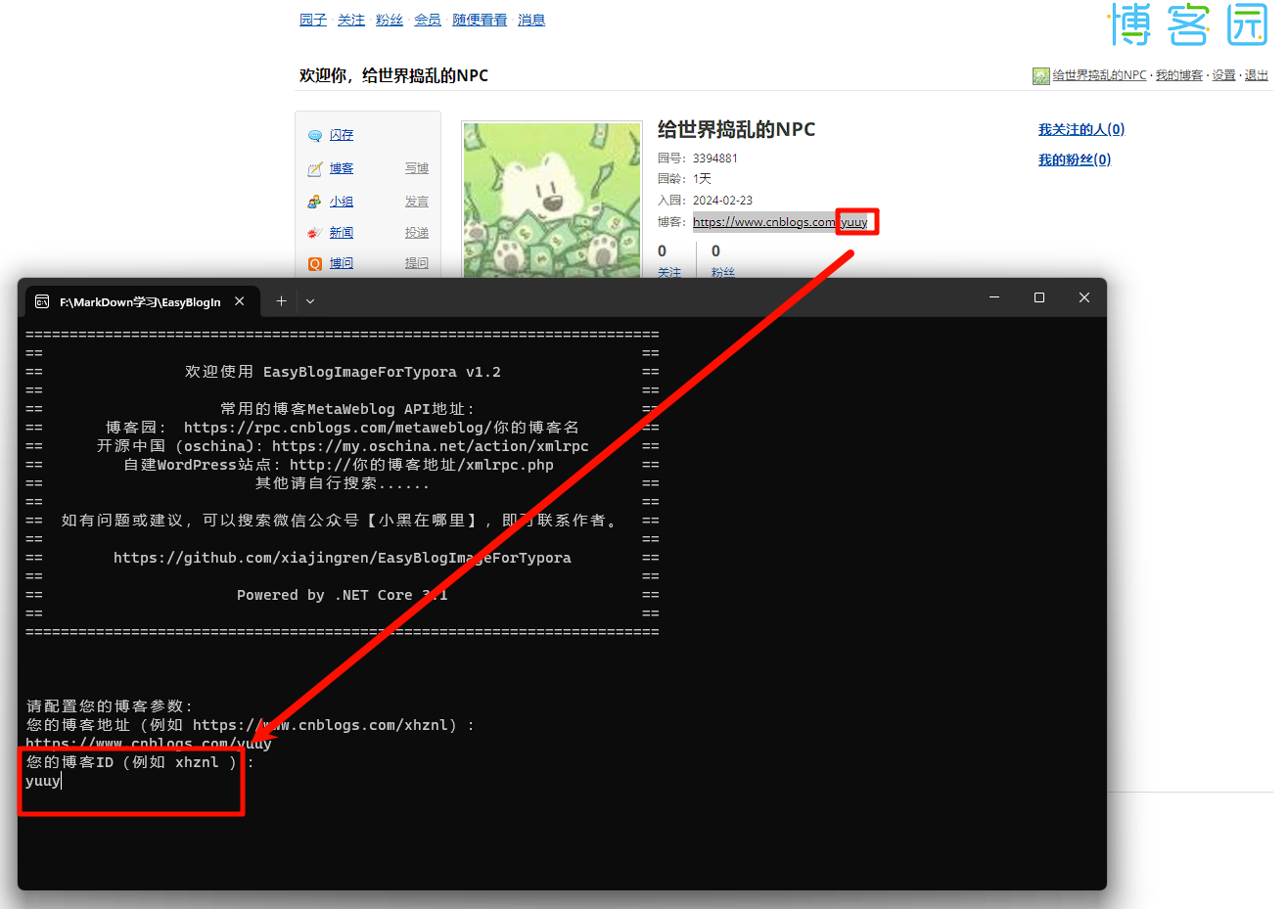Image resolution: width=1287 pixels, height=909 pixels.
Task: Open the 博问 sidebar link
Action: pyautogui.click(x=342, y=263)
